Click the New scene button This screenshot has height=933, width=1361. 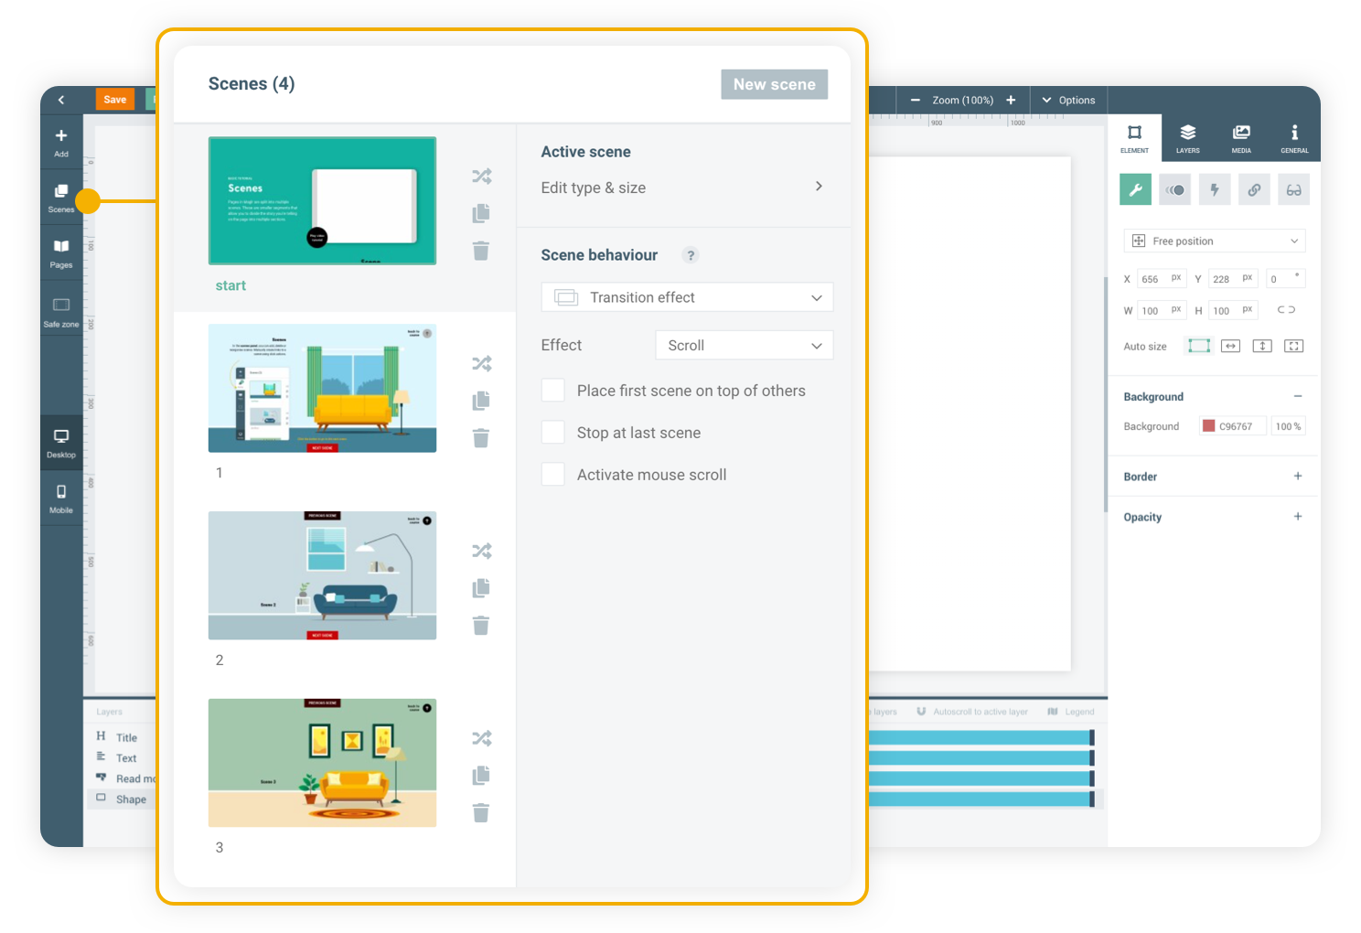[774, 84]
